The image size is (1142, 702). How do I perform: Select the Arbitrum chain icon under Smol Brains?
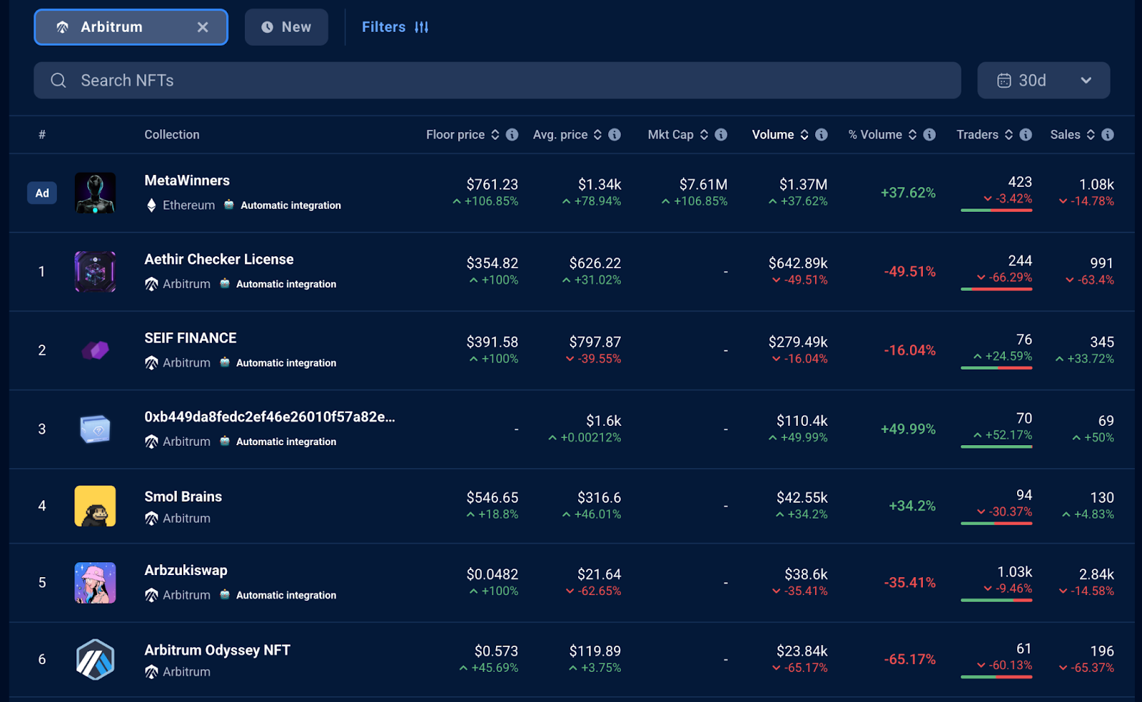[x=151, y=518]
